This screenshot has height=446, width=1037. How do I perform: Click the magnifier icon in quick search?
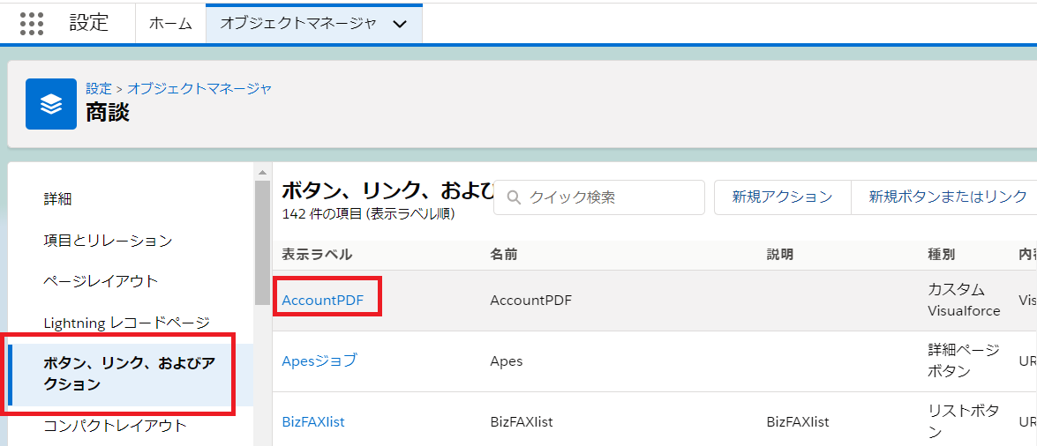click(x=513, y=197)
